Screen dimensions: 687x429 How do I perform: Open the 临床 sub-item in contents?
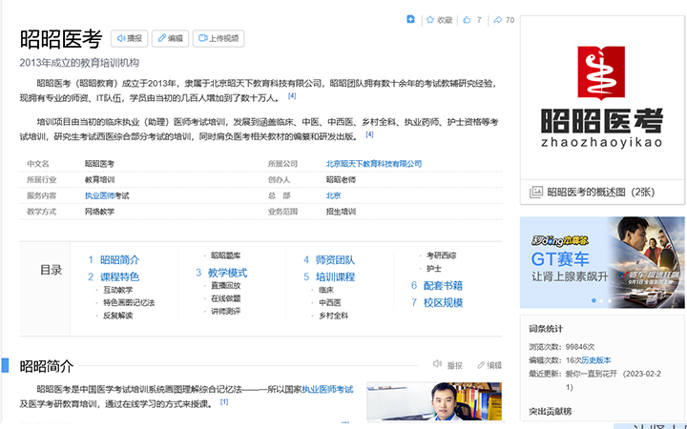[x=326, y=290]
